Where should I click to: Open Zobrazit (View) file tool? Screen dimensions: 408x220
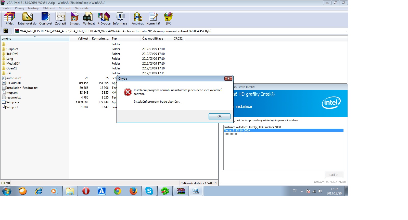pyautogui.click(x=60, y=19)
